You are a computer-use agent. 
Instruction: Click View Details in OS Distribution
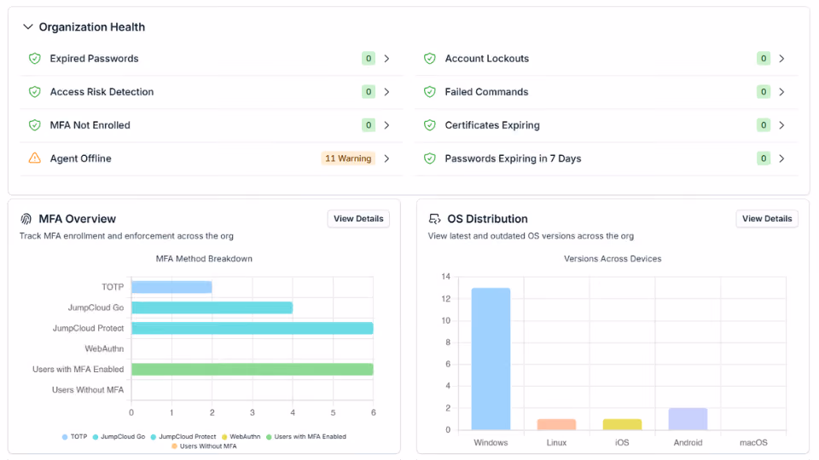click(x=767, y=219)
